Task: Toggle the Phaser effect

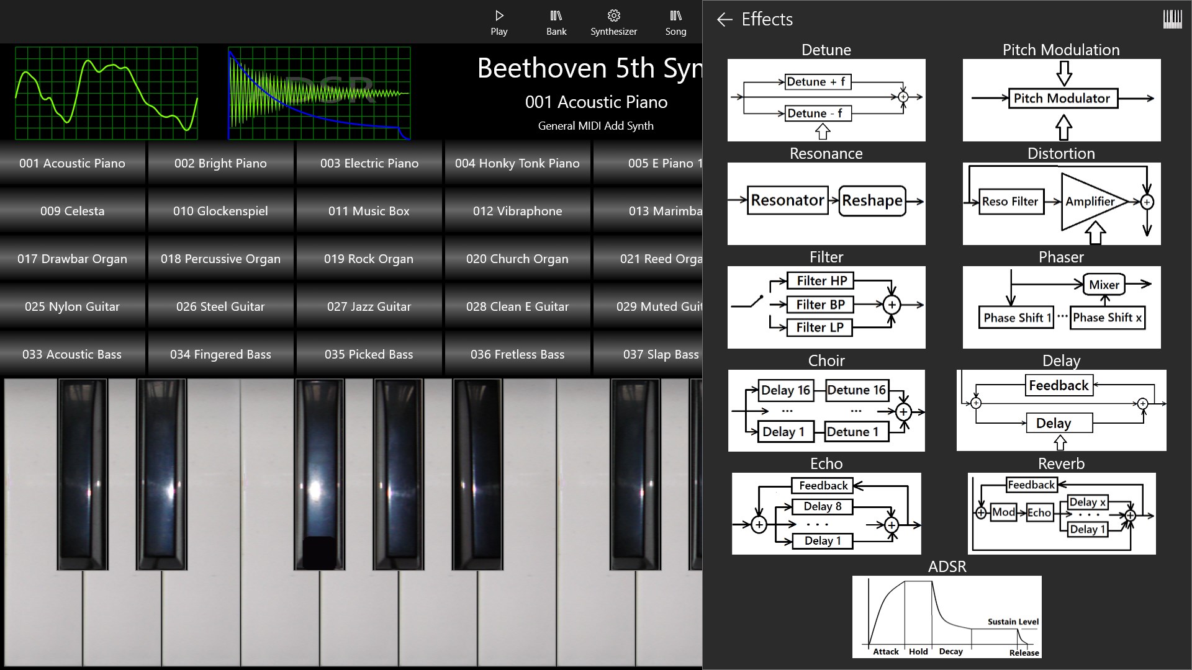Action: 1061,306
